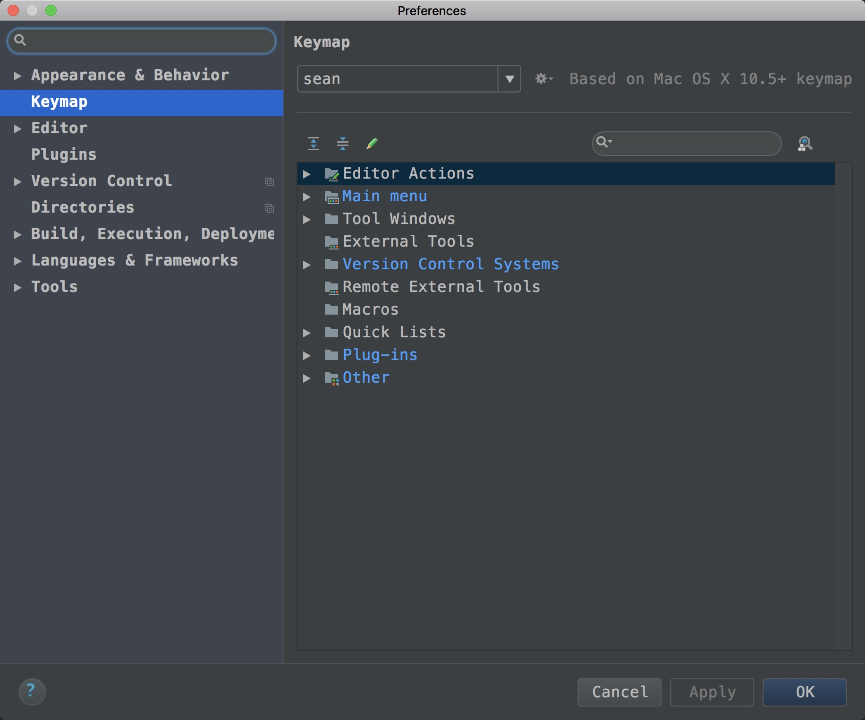Select the Other row label
The width and height of the screenshot is (865, 720).
click(366, 377)
